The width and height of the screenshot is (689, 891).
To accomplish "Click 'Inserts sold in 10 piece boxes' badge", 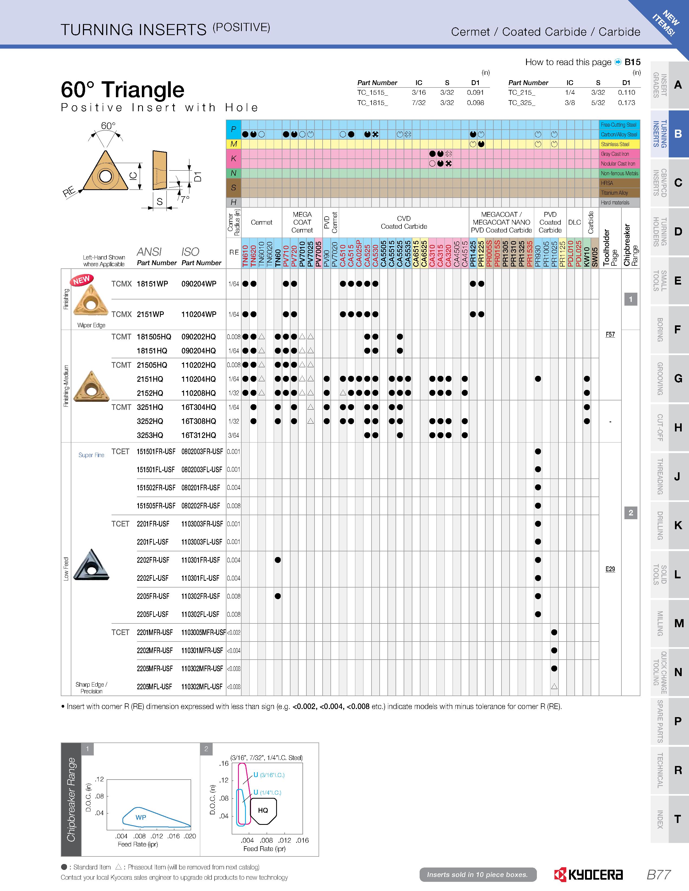I will [x=477, y=875].
